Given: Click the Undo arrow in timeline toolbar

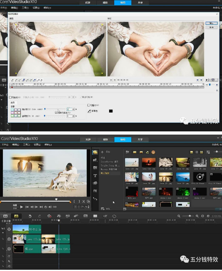Looking at the screenshot, I should coord(30,216).
